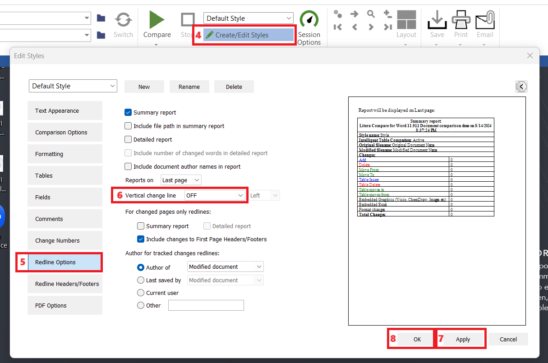Click the Other author text field

(206, 305)
